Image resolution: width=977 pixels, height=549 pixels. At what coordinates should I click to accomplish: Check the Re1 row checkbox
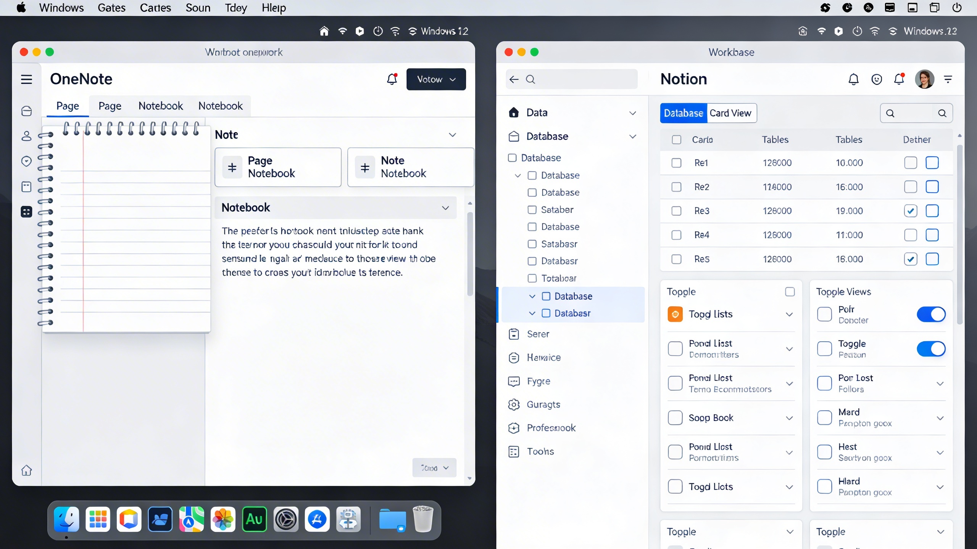[x=676, y=163]
